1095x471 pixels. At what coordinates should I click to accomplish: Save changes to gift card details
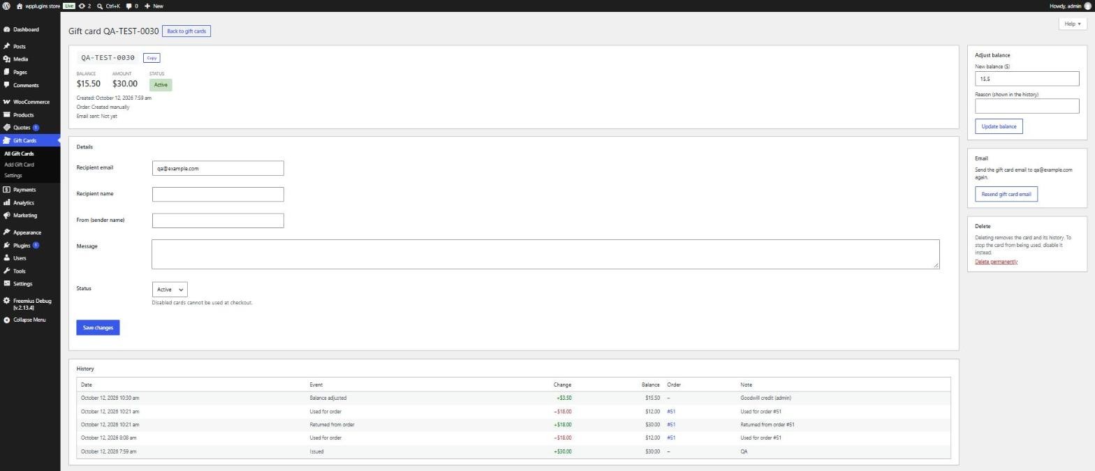98,328
